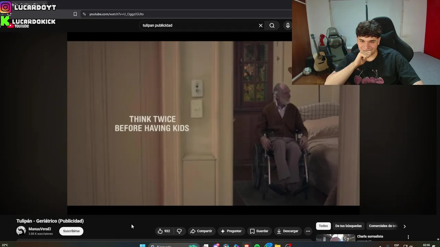Click the Tulipán - Geriátrico (Publicidad) title
The image size is (440, 247).
point(50,221)
